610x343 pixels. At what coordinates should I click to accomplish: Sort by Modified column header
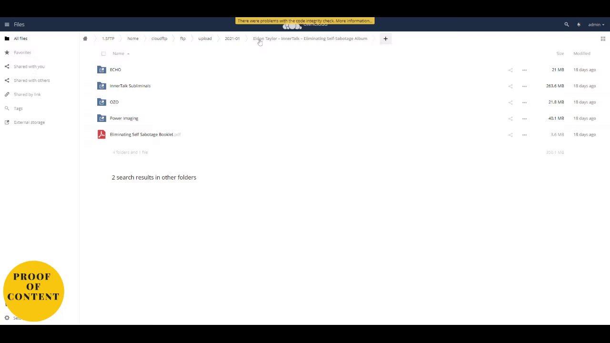pyautogui.click(x=582, y=53)
